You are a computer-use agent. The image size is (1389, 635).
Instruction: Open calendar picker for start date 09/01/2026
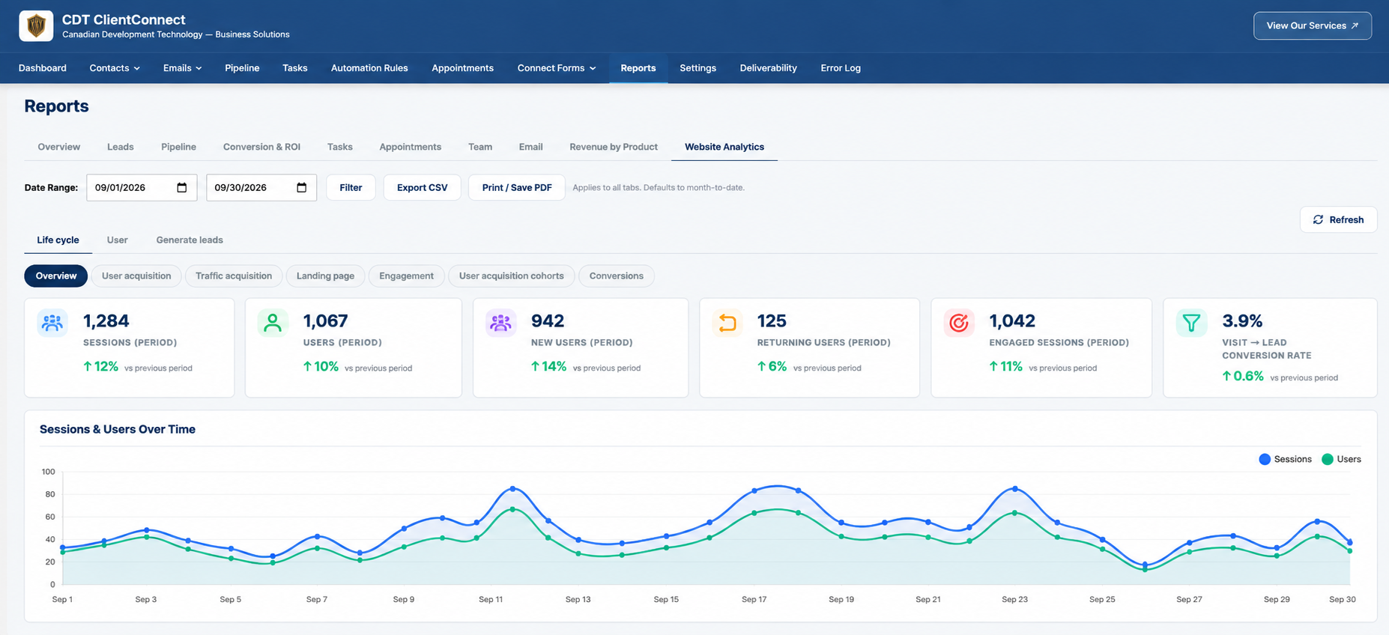coord(182,187)
